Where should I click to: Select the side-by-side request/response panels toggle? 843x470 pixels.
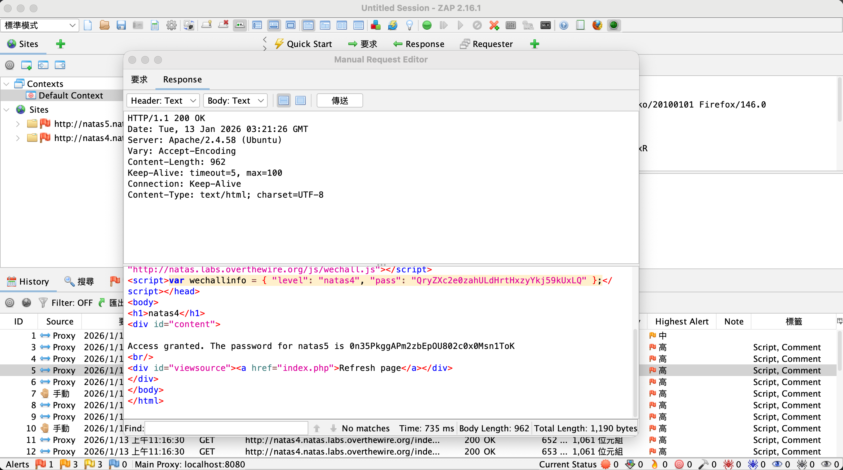click(x=342, y=25)
